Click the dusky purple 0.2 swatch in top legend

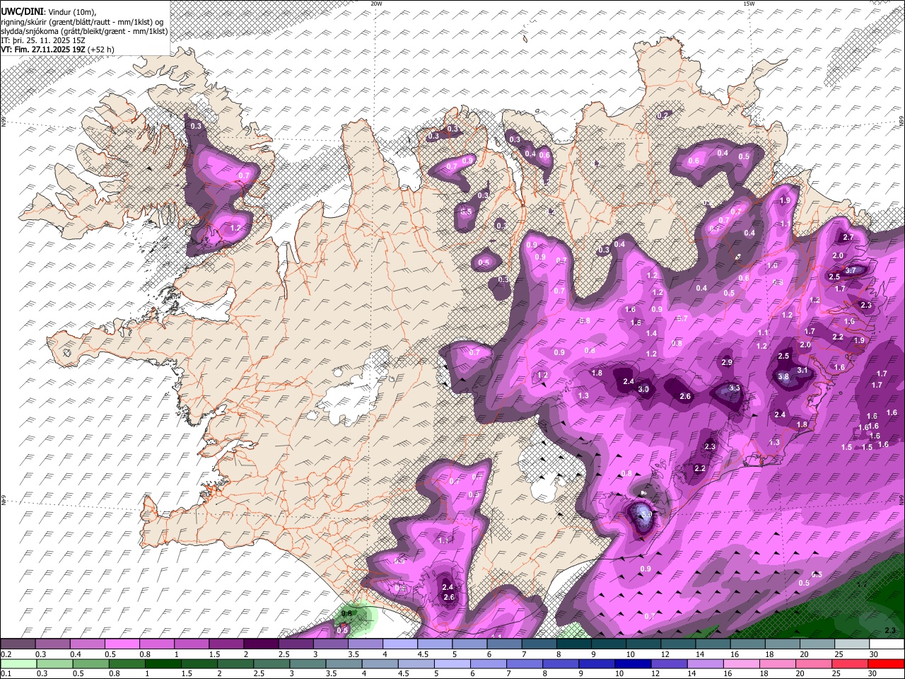click(18, 644)
